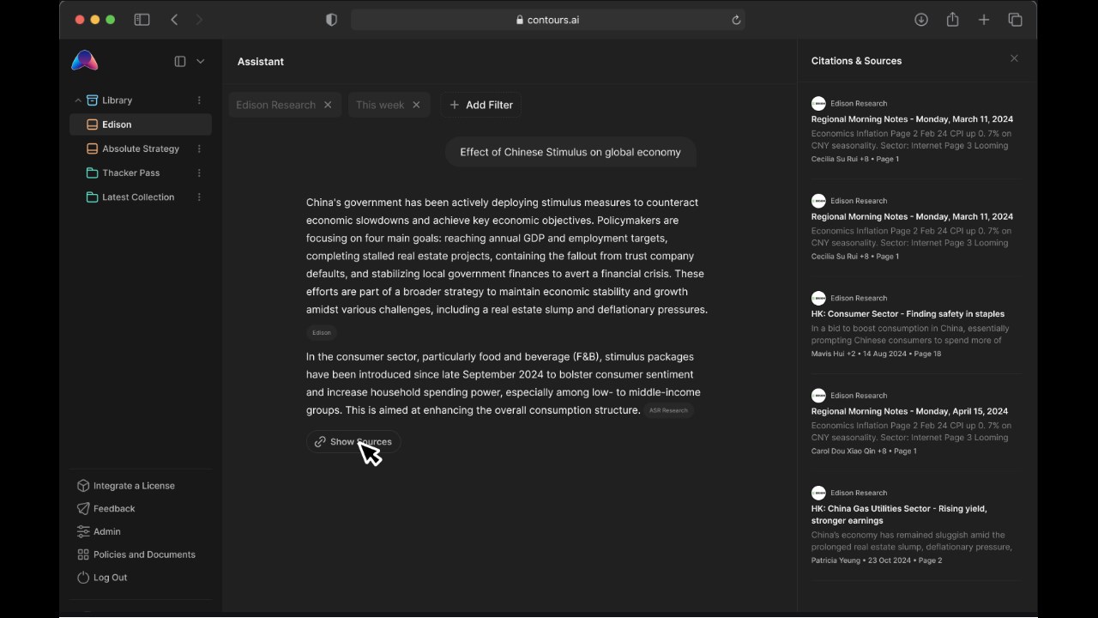
Task: Open the Thacker Pass collection
Action: (x=130, y=173)
